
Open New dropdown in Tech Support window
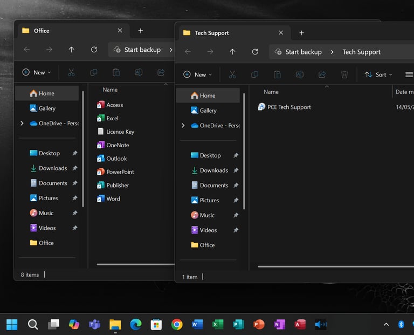(198, 74)
